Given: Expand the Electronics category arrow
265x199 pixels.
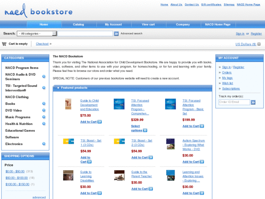Looking at the screenshot, I should tap(44, 144).
